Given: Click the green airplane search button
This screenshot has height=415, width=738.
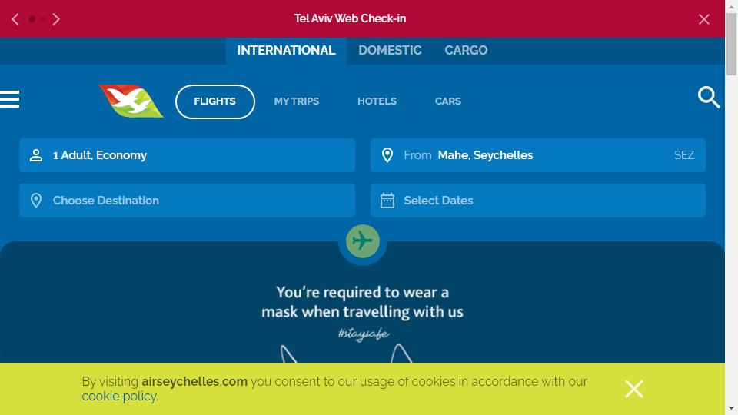Looking at the screenshot, I should [x=362, y=241].
